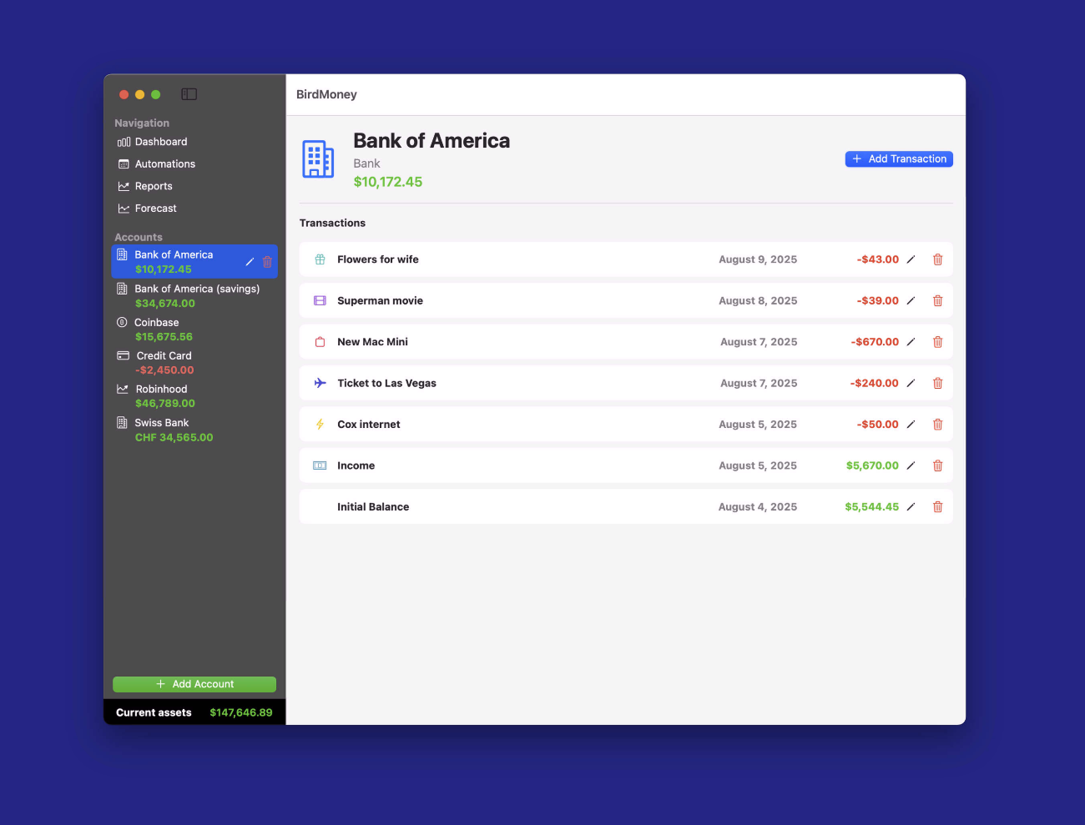Delete the Superman movie transaction
The width and height of the screenshot is (1085, 825).
coord(937,300)
